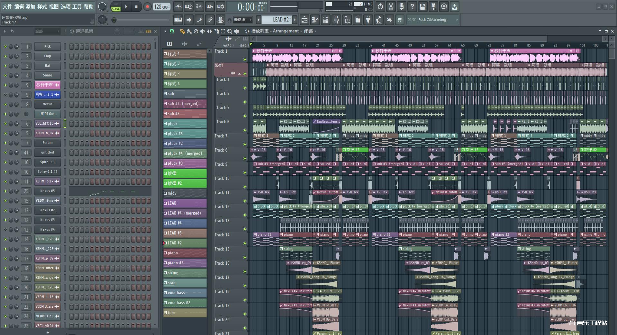This screenshot has height=335, width=617.
Task: Toggle the countdown before recording icon
Action: coord(199,6)
